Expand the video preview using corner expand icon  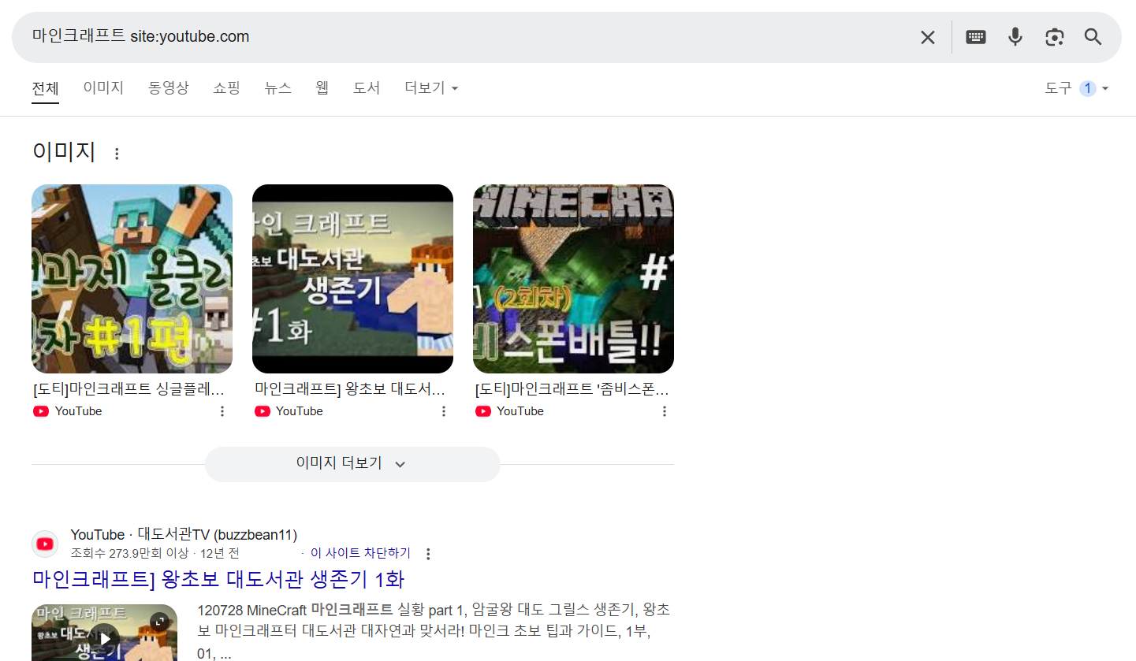tap(160, 622)
